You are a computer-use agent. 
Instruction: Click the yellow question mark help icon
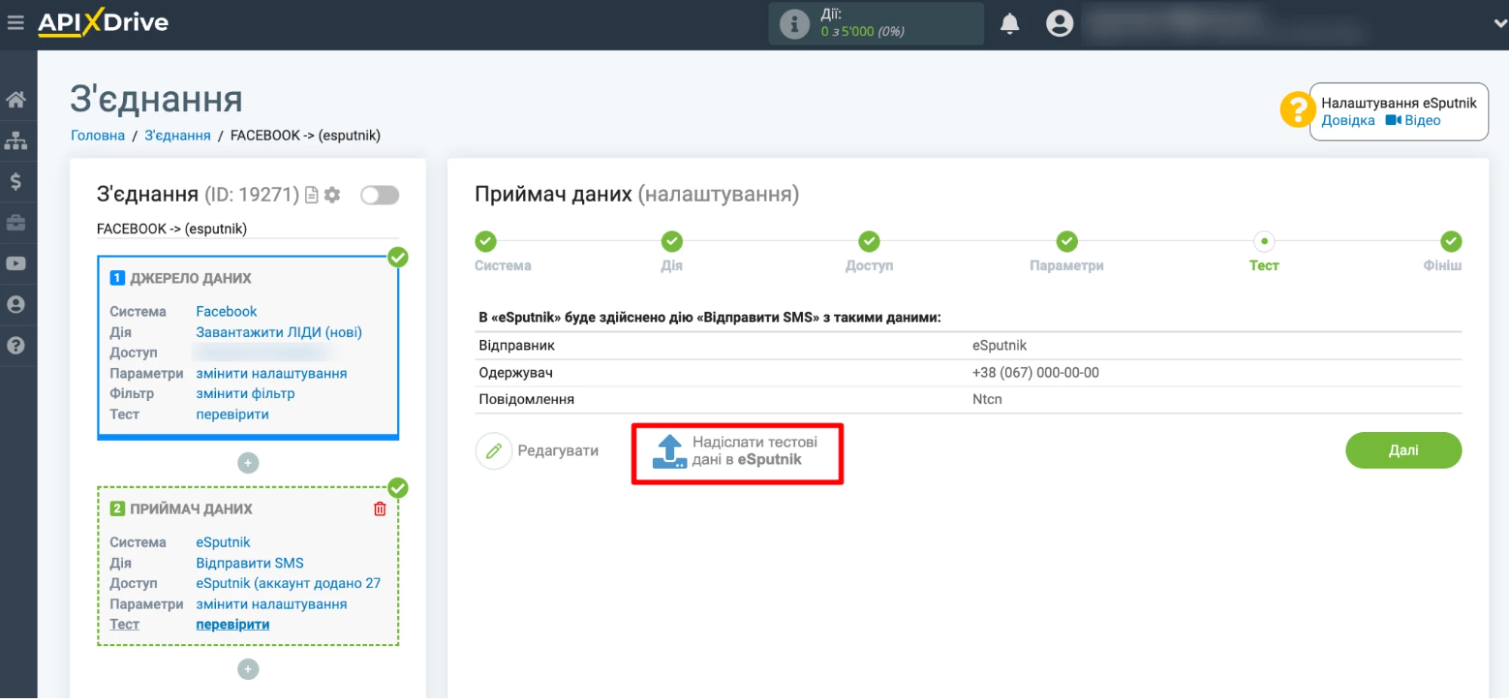[1297, 110]
